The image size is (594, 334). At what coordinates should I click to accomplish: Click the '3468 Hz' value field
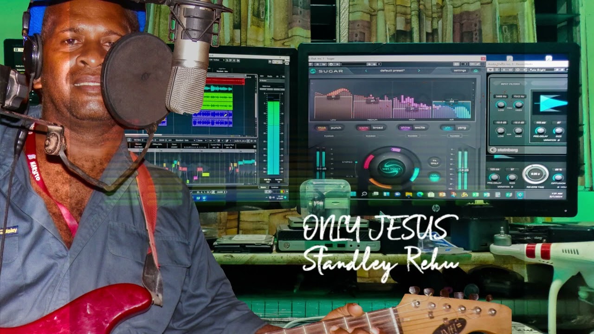(x=501, y=96)
